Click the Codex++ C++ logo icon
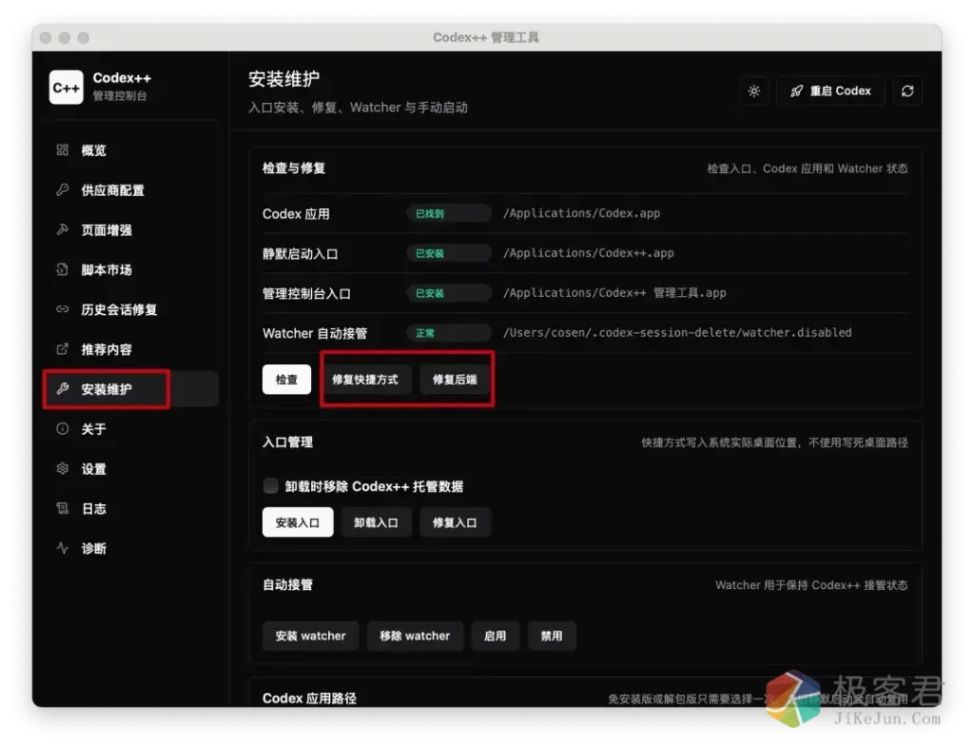 coord(66,87)
